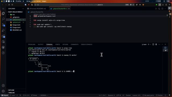Toggle Prettier in status bar

tap(159, 95)
